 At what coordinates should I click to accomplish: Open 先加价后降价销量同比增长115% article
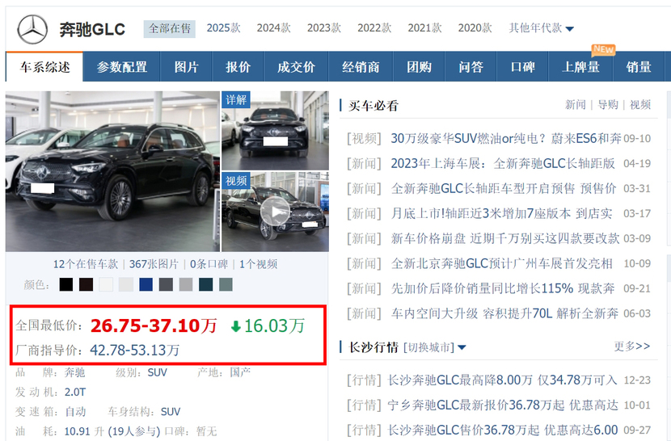[x=503, y=288]
